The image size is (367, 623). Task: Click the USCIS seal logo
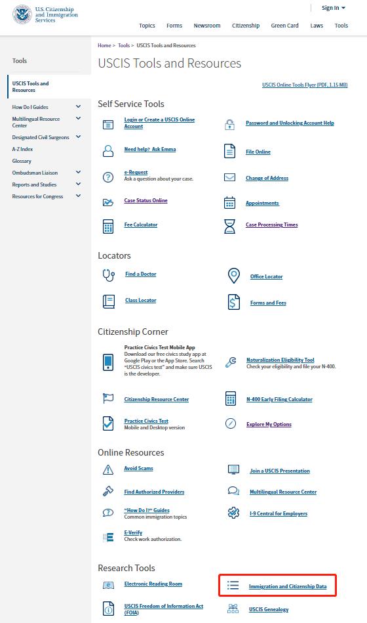pos(22,14)
